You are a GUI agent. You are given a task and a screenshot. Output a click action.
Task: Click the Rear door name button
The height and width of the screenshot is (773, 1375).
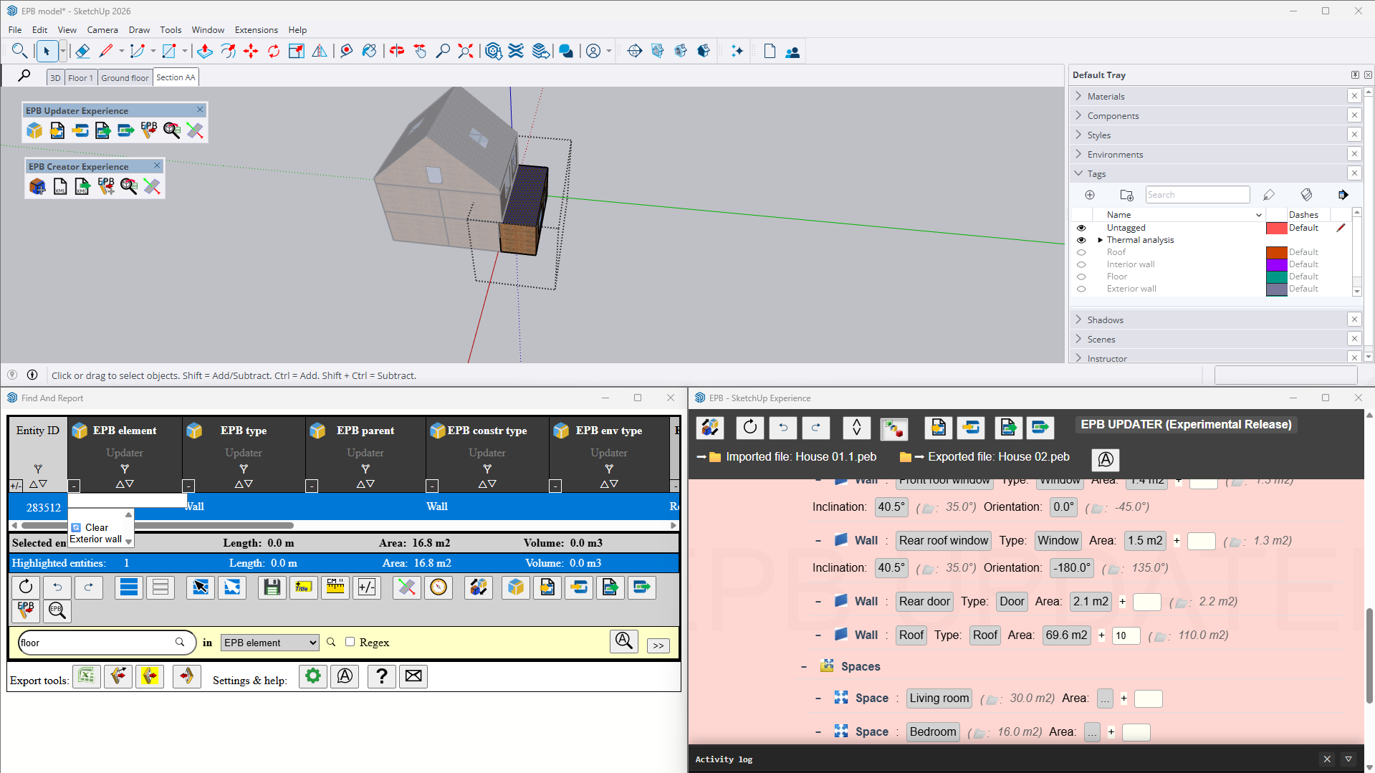pos(924,601)
